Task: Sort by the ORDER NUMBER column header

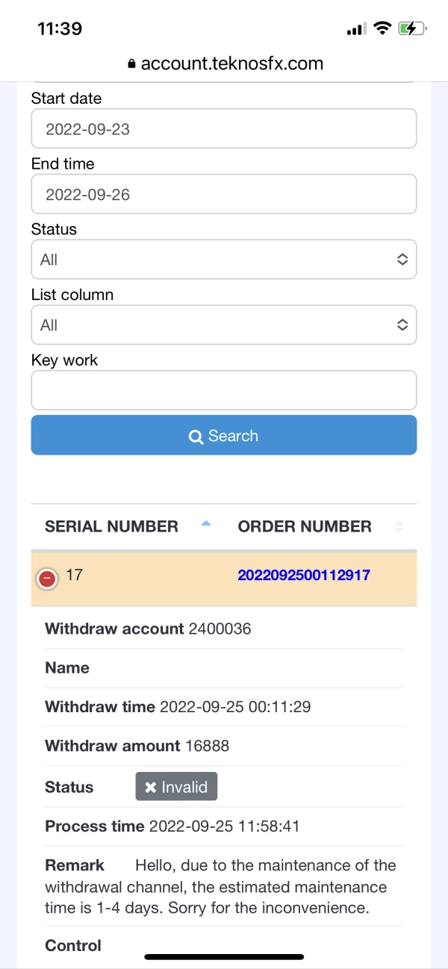Action: [304, 526]
